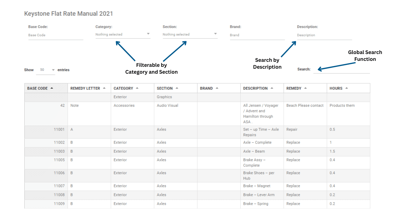
Task: Sort table by Brand column header
Action: (218, 88)
